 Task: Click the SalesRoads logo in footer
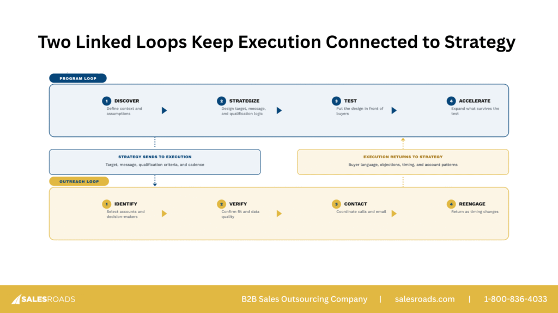click(x=44, y=299)
